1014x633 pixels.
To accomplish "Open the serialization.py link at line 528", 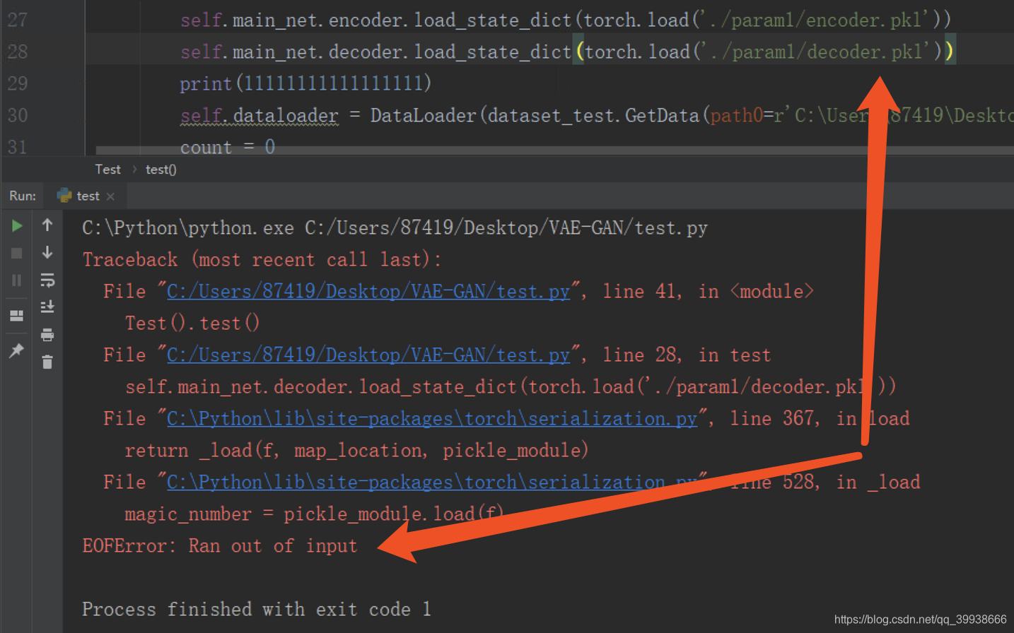I will point(432,482).
